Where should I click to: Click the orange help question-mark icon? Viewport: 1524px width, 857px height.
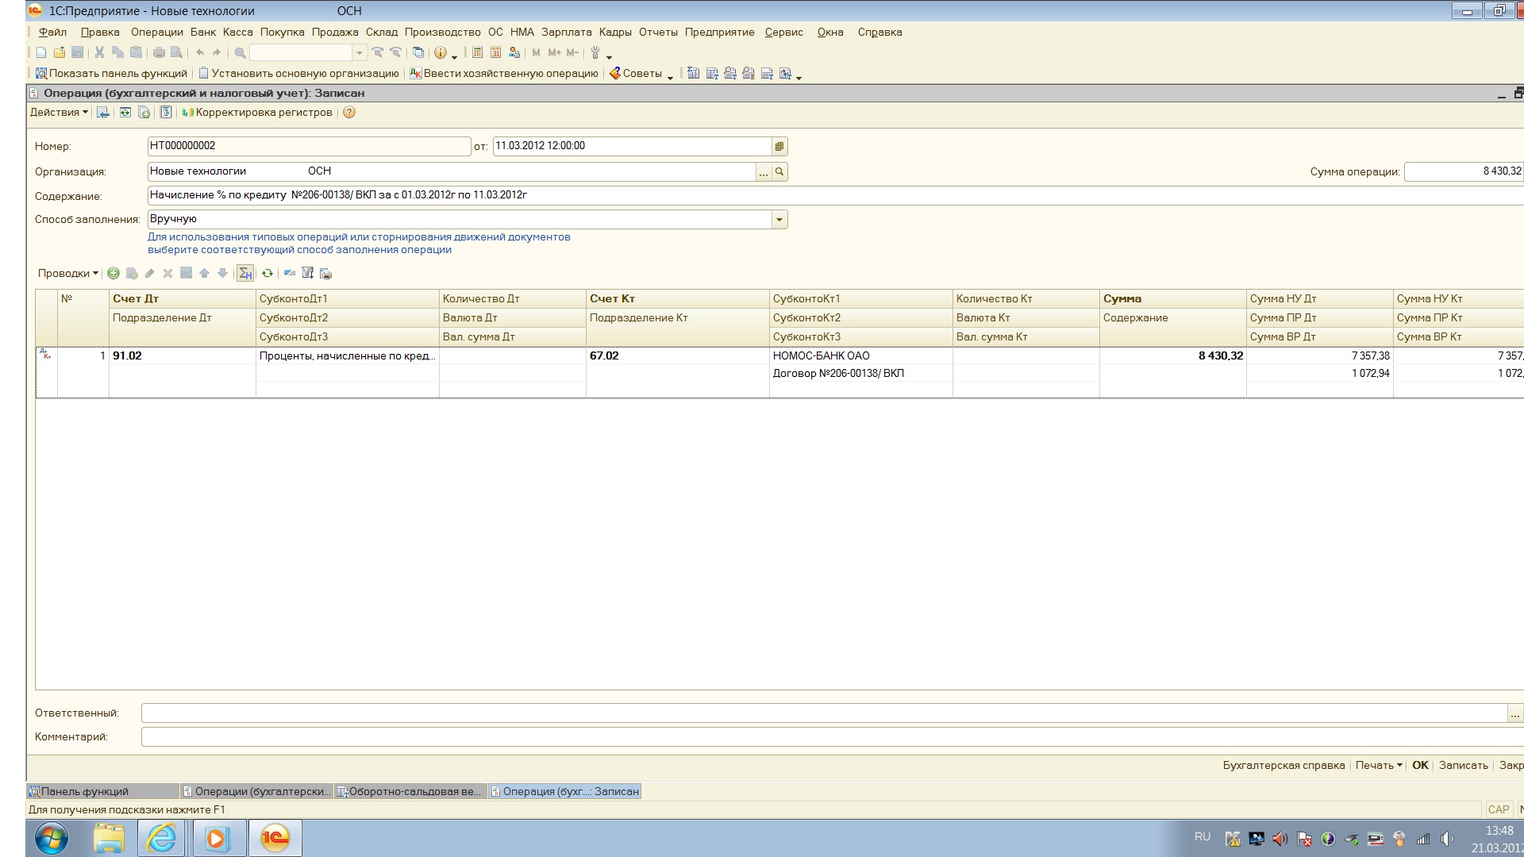point(349,113)
